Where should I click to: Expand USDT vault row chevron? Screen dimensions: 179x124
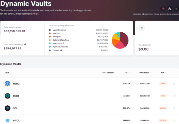coord(174,96)
